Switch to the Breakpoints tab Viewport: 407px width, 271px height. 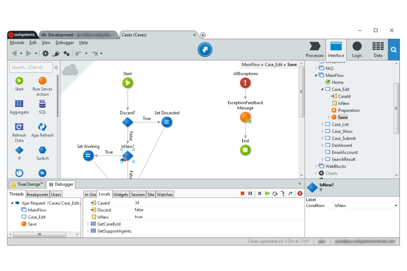point(37,194)
